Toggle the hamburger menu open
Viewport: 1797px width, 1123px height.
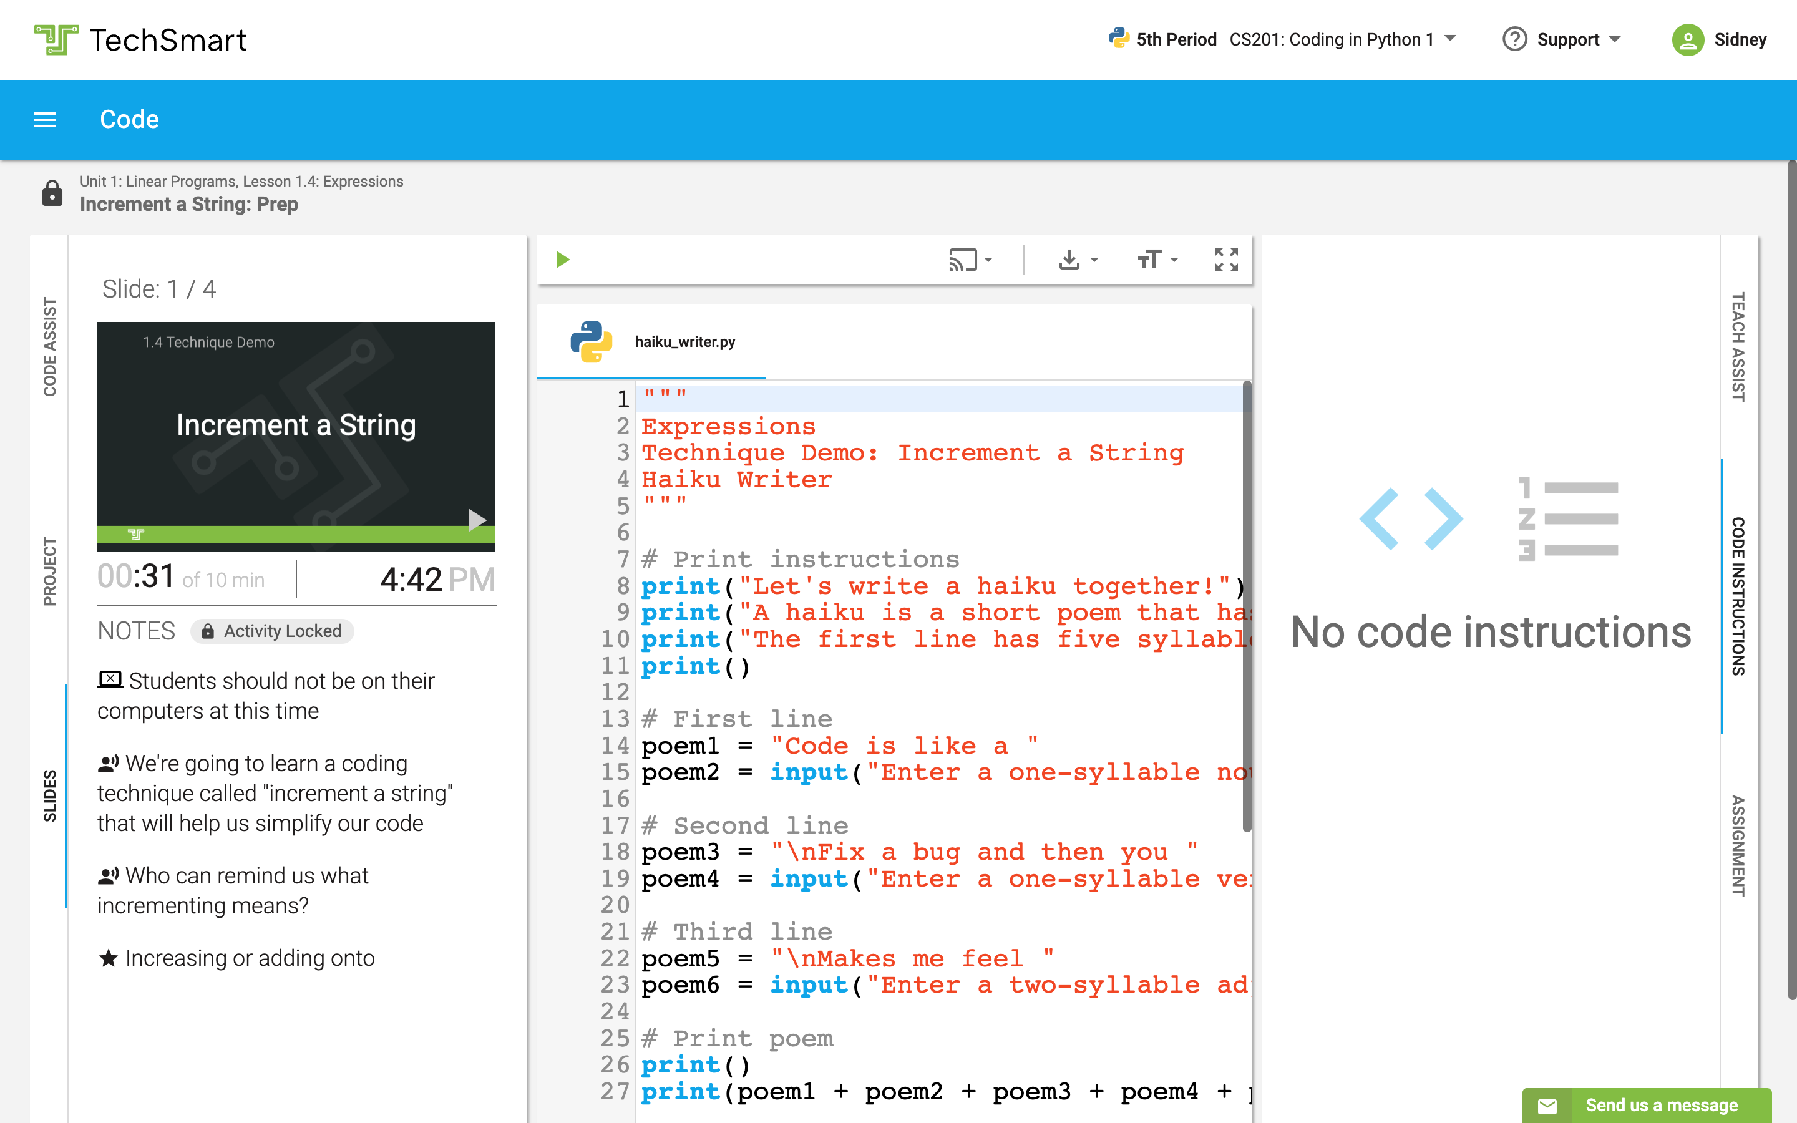pyautogui.click(x=46, y=119)
